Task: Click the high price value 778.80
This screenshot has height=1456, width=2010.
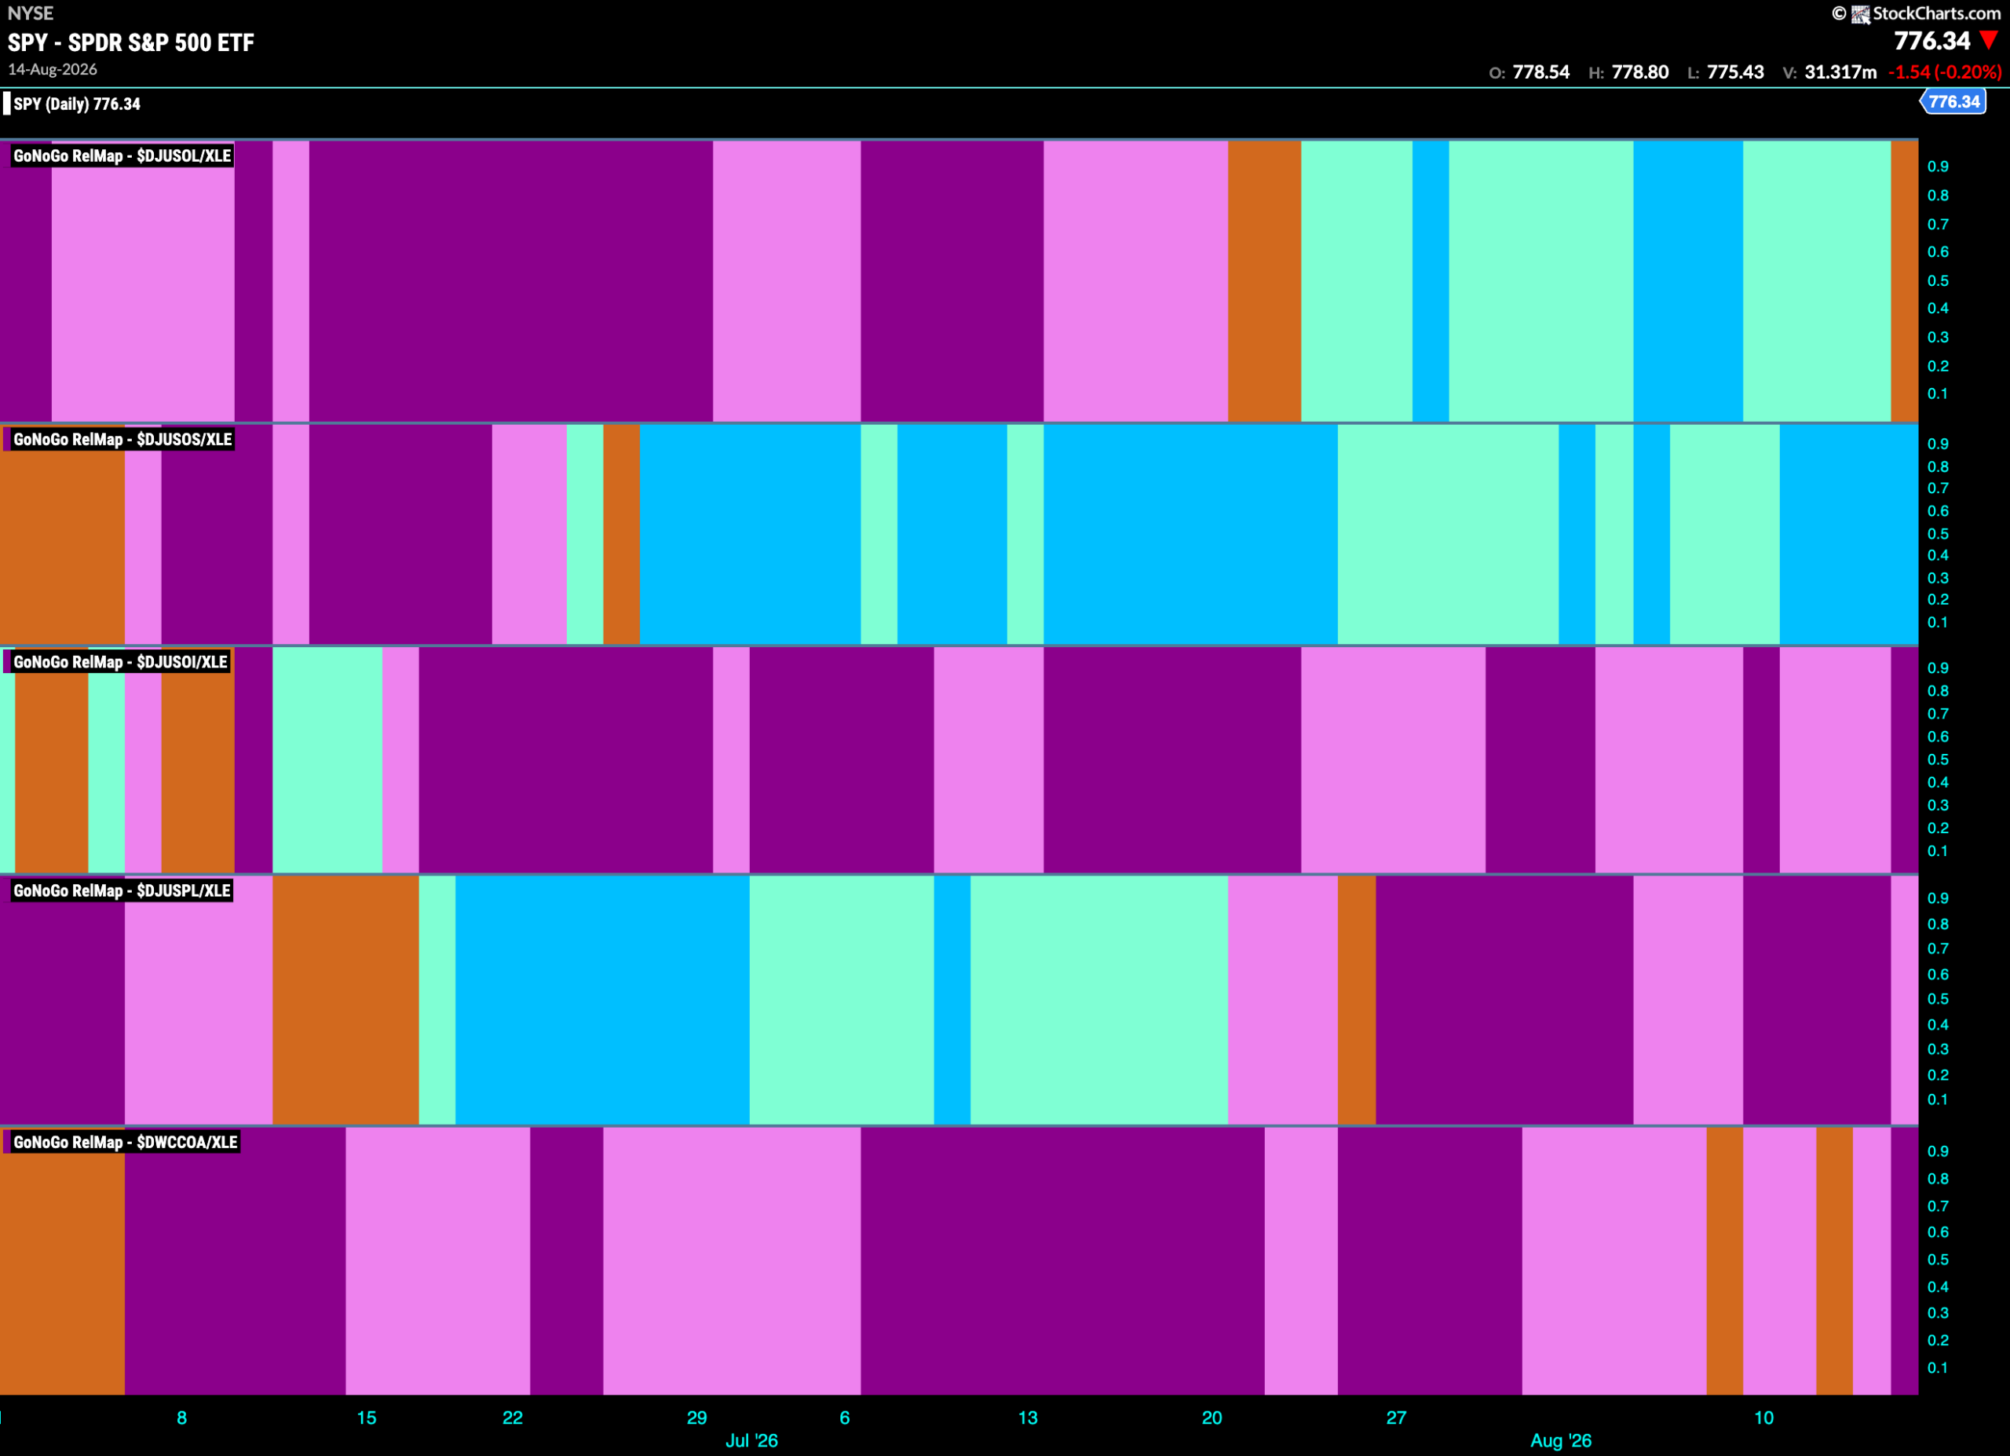Action: click(1640, 71)
